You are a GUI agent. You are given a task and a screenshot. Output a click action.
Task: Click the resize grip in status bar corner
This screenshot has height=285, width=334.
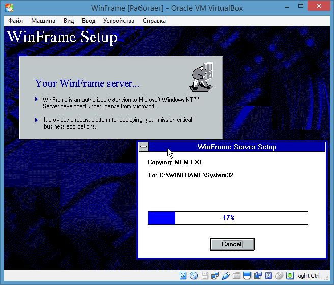326,277
